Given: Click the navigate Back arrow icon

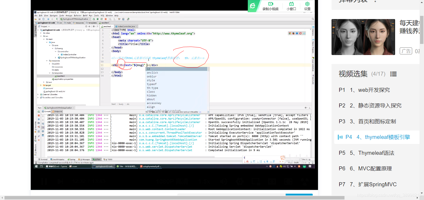Looking at the screenshot, I should pos(48,19).
